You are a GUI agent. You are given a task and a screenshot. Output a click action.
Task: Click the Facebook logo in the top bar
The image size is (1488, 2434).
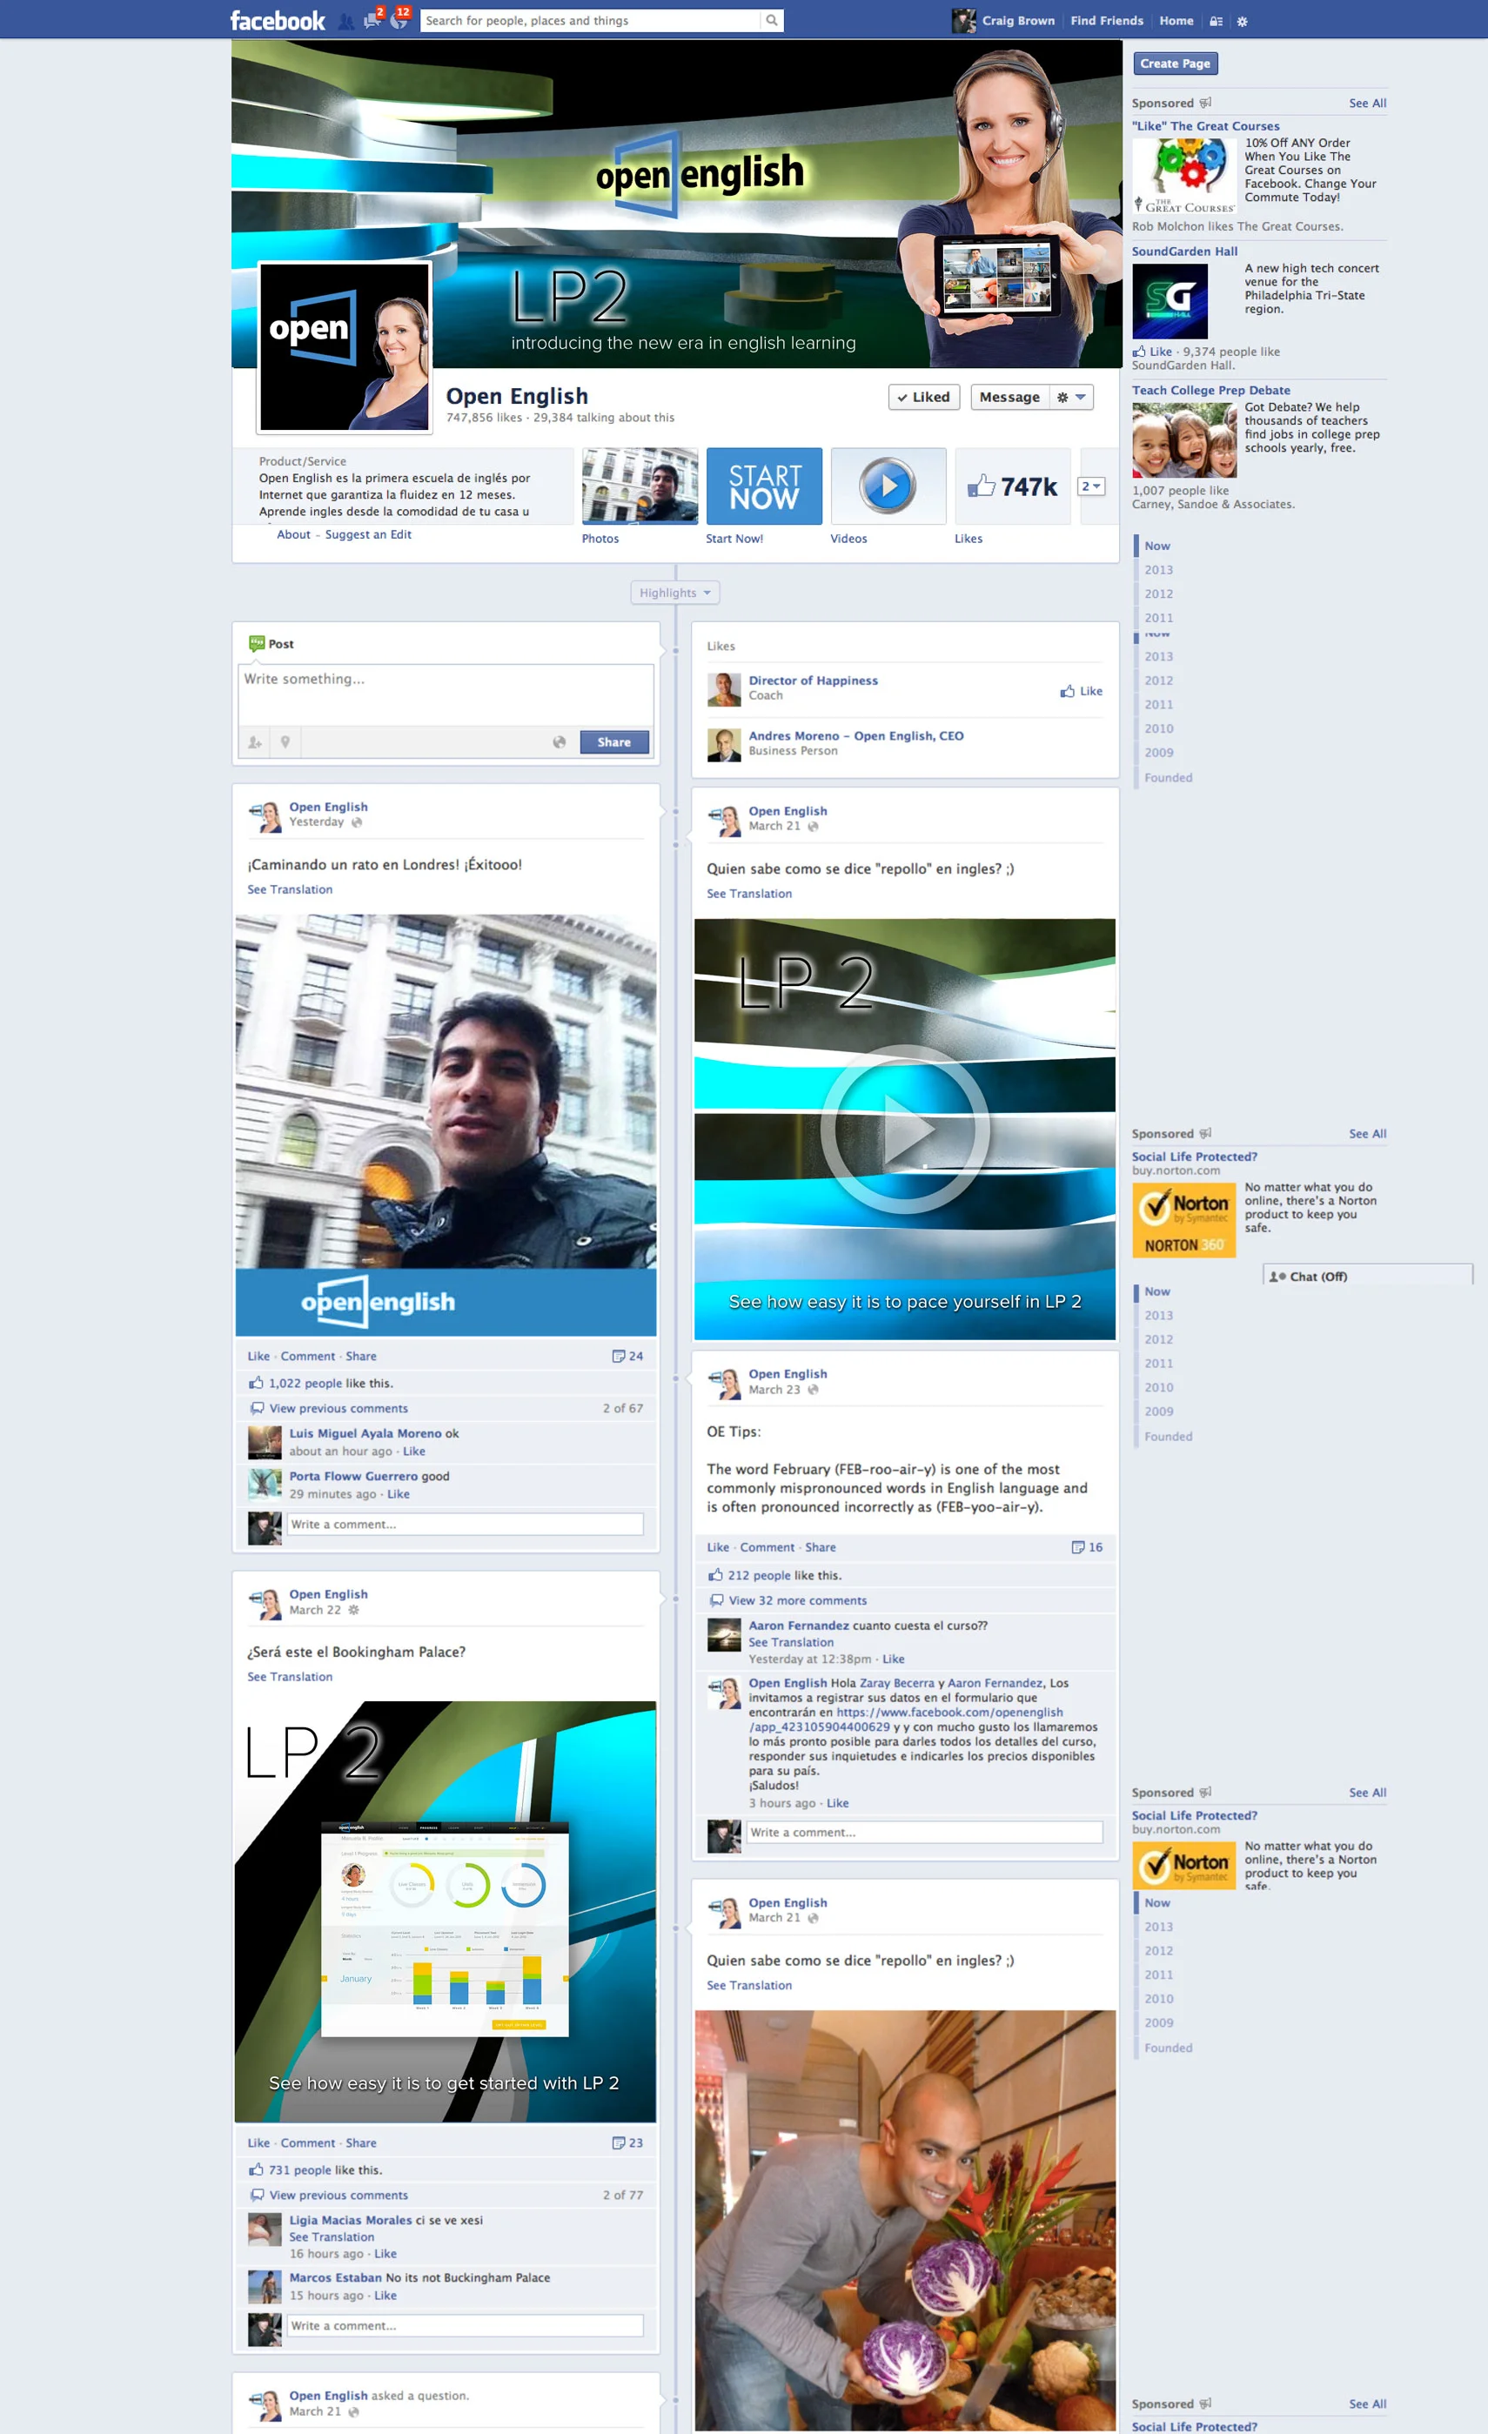click(278, 21)
